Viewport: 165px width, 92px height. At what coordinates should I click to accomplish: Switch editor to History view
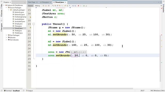(x=38, y=6)
